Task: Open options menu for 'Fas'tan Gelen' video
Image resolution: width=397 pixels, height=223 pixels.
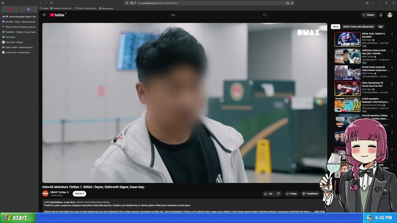Action: point(392,68)
